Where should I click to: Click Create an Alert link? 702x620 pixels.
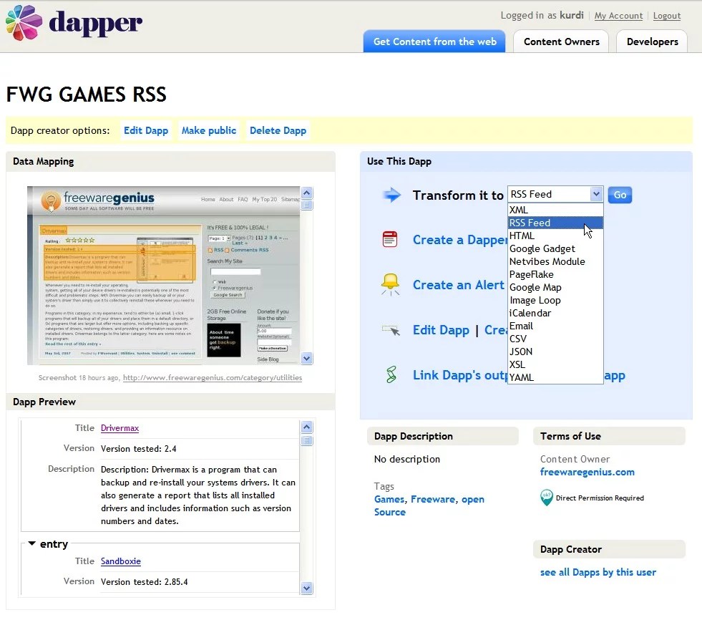(459, 285)
